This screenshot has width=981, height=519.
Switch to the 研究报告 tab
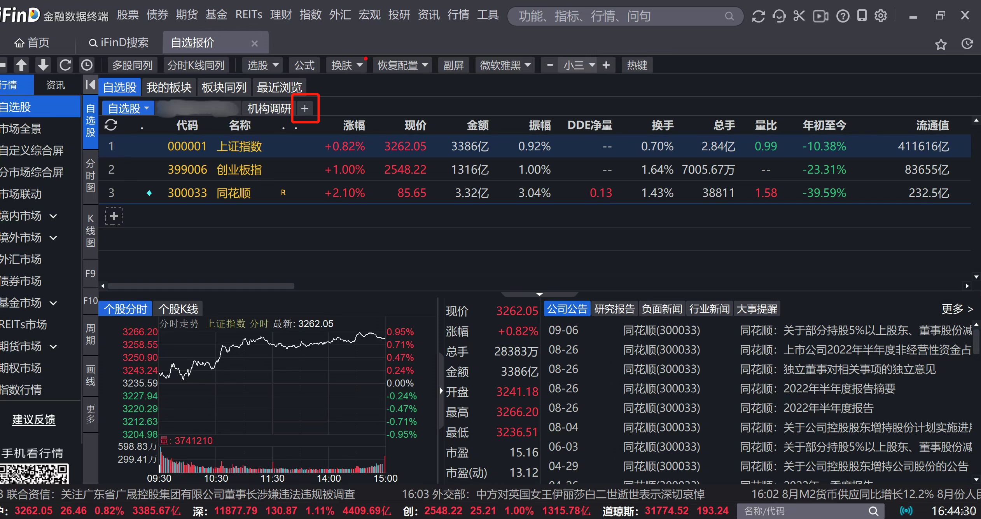click(614, 309)
